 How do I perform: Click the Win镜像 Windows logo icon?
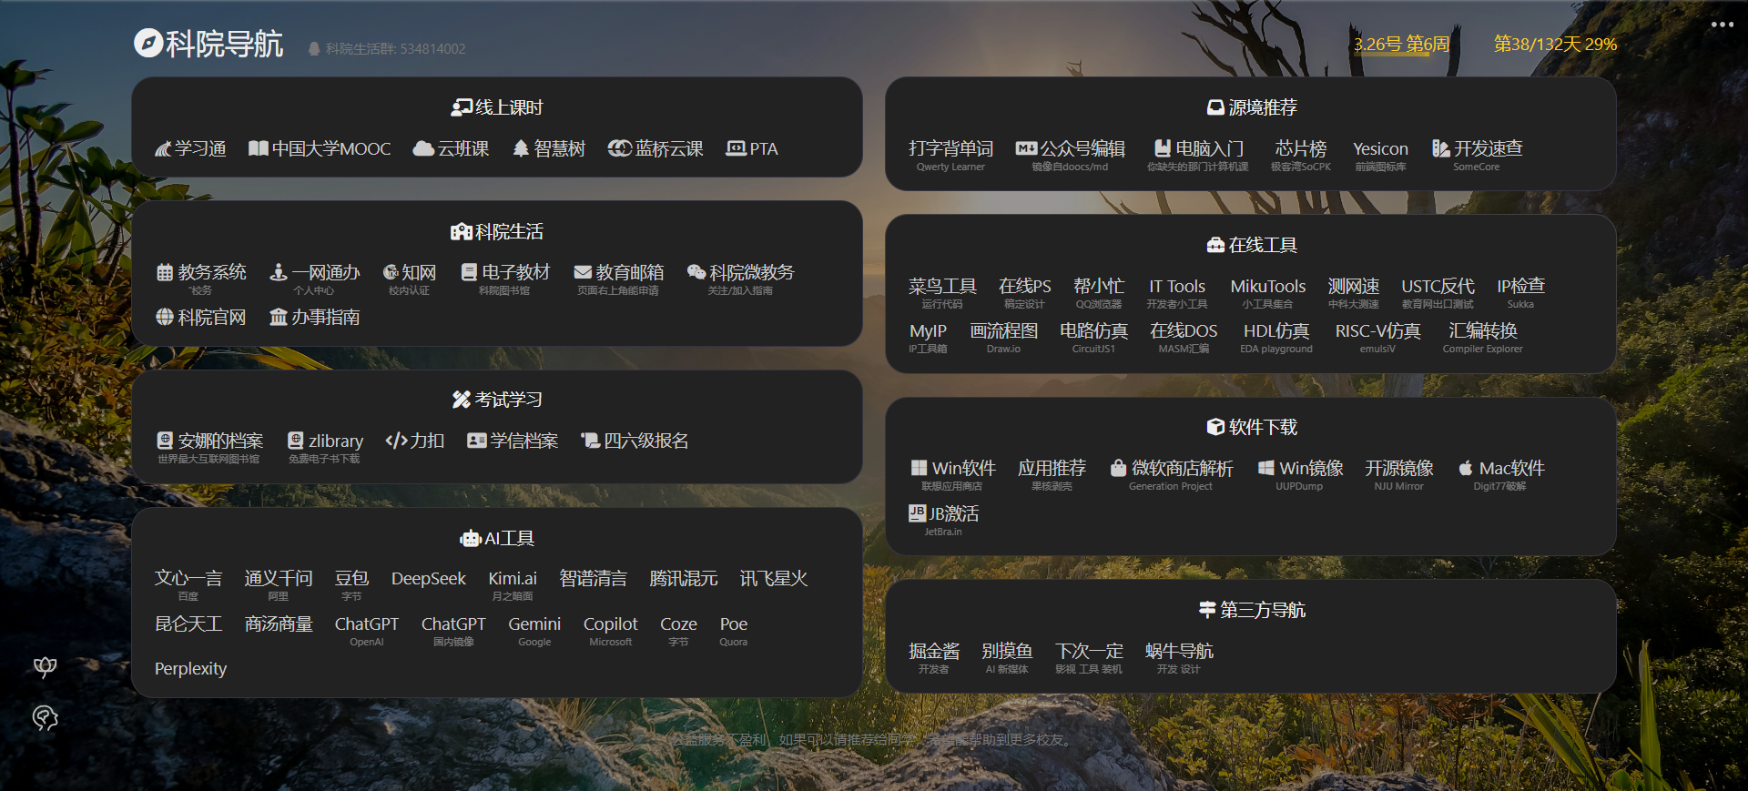tap(1265, 468)
